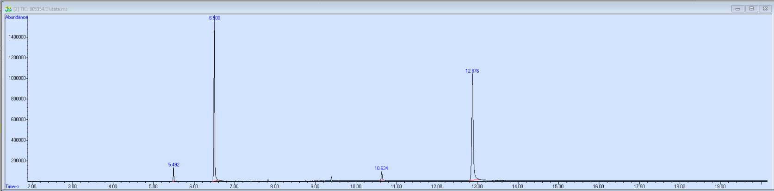
Task: Select the small peak labeled 10.634
Action: 381,168
